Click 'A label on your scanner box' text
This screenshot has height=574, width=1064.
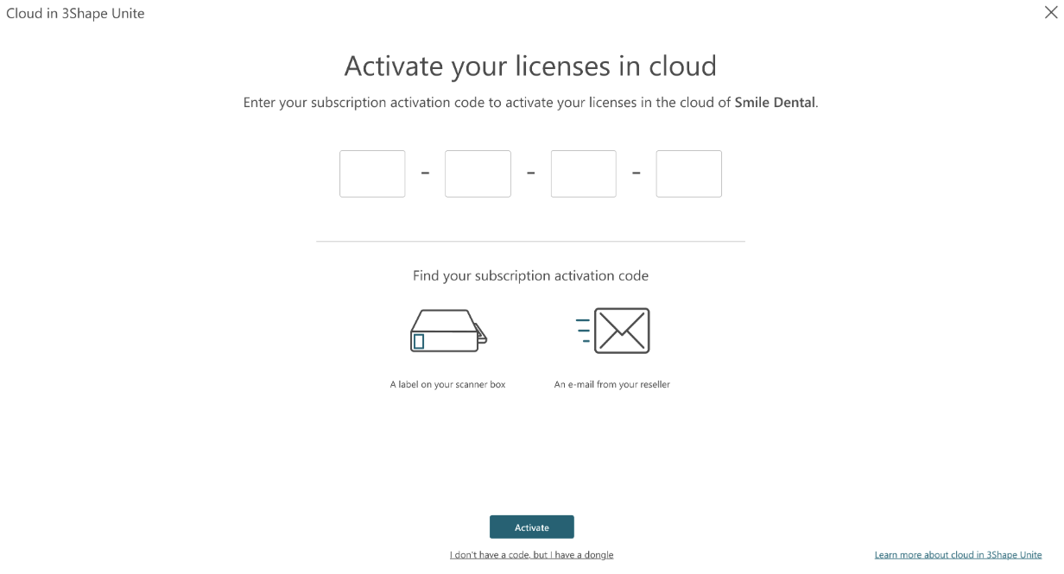448,385
